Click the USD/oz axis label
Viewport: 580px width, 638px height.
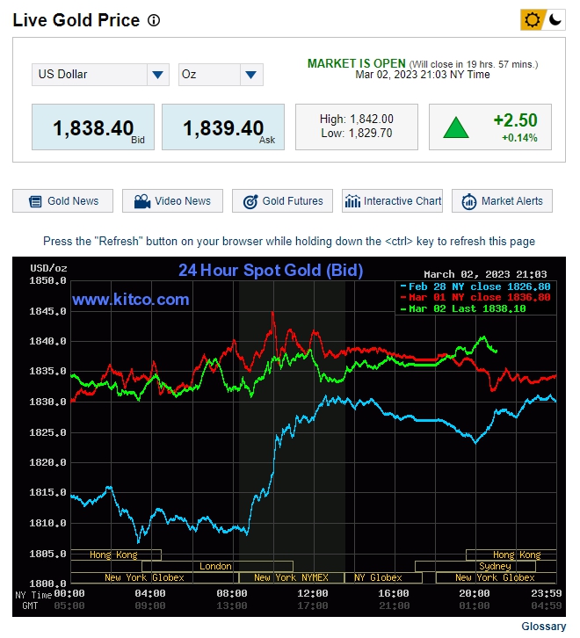pyautogui.click(x=48, y=268)
